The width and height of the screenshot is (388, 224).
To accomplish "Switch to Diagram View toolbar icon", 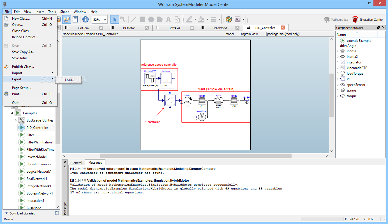I will click(x=67, y=19).
